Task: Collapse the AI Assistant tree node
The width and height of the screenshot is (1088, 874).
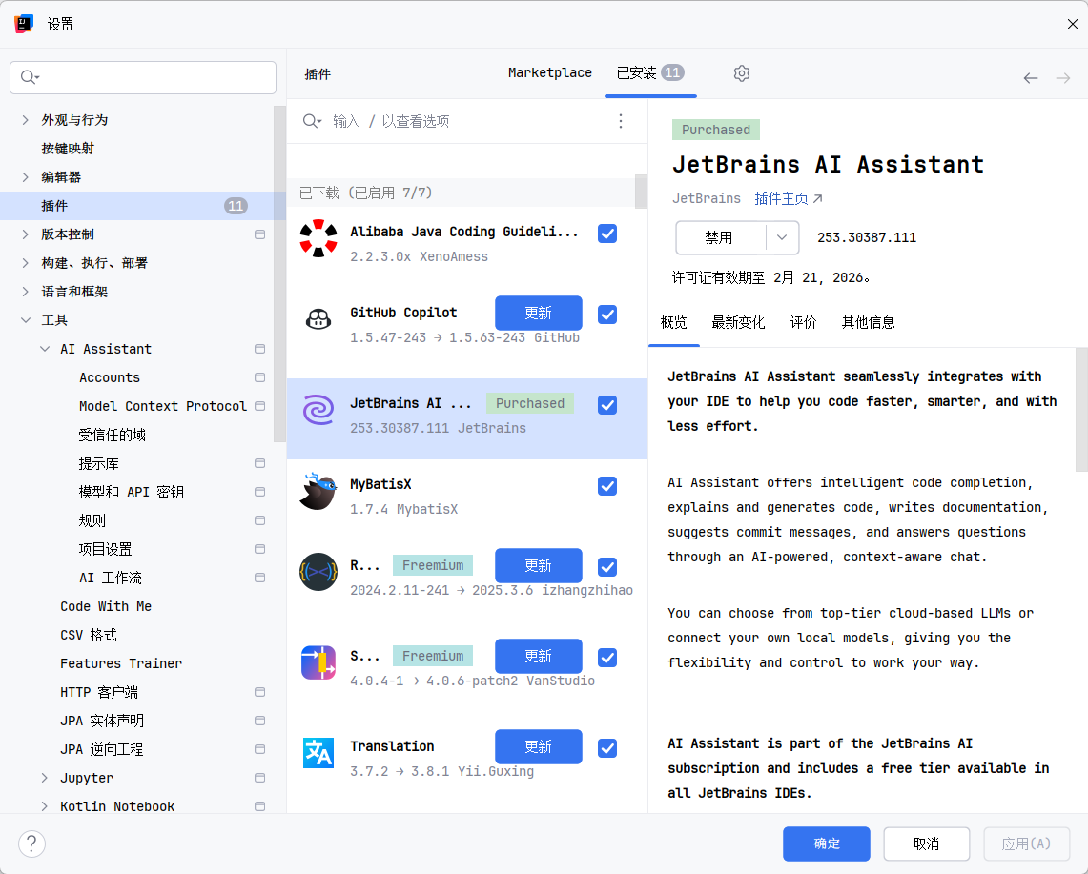Action: pos(45,349)
